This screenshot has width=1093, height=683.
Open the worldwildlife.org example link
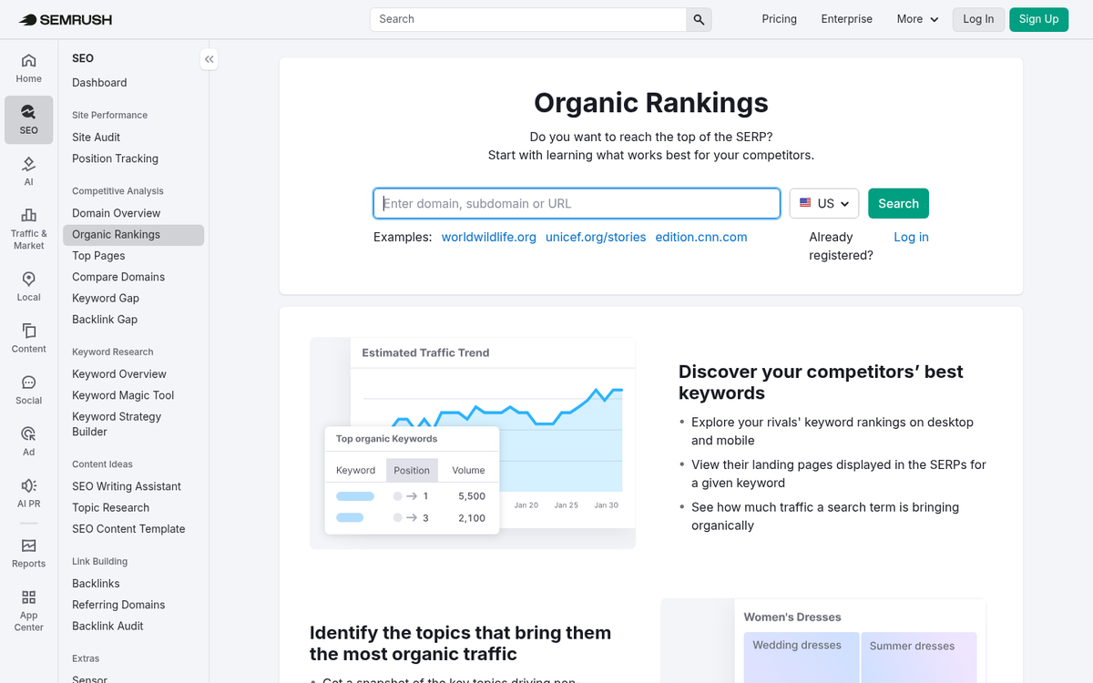[488, 237]
